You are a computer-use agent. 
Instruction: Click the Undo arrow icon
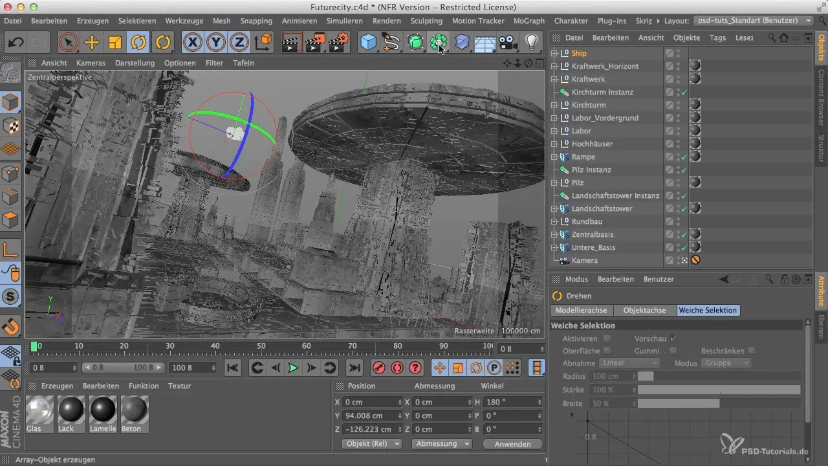(x=17, y=43)
